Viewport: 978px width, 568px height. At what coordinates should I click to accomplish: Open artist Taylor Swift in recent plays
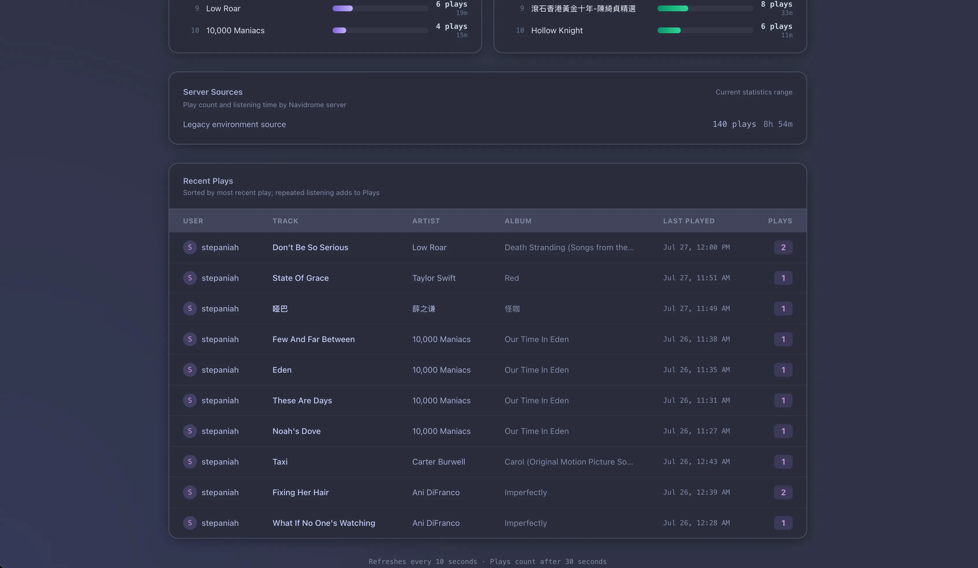[433, 278]
